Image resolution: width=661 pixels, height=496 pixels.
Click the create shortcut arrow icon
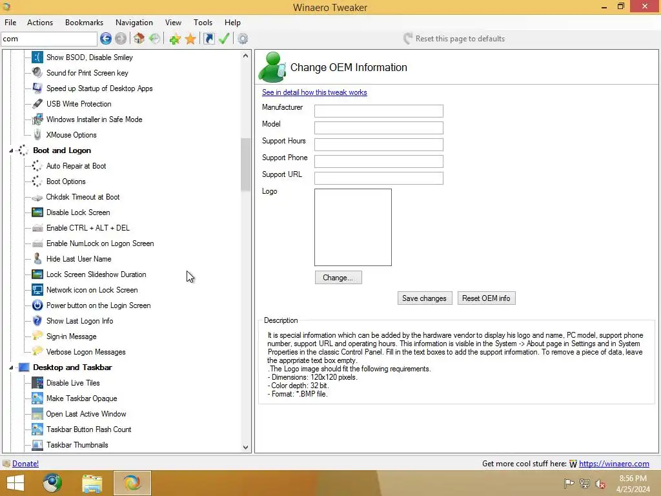tap(208, 39)
